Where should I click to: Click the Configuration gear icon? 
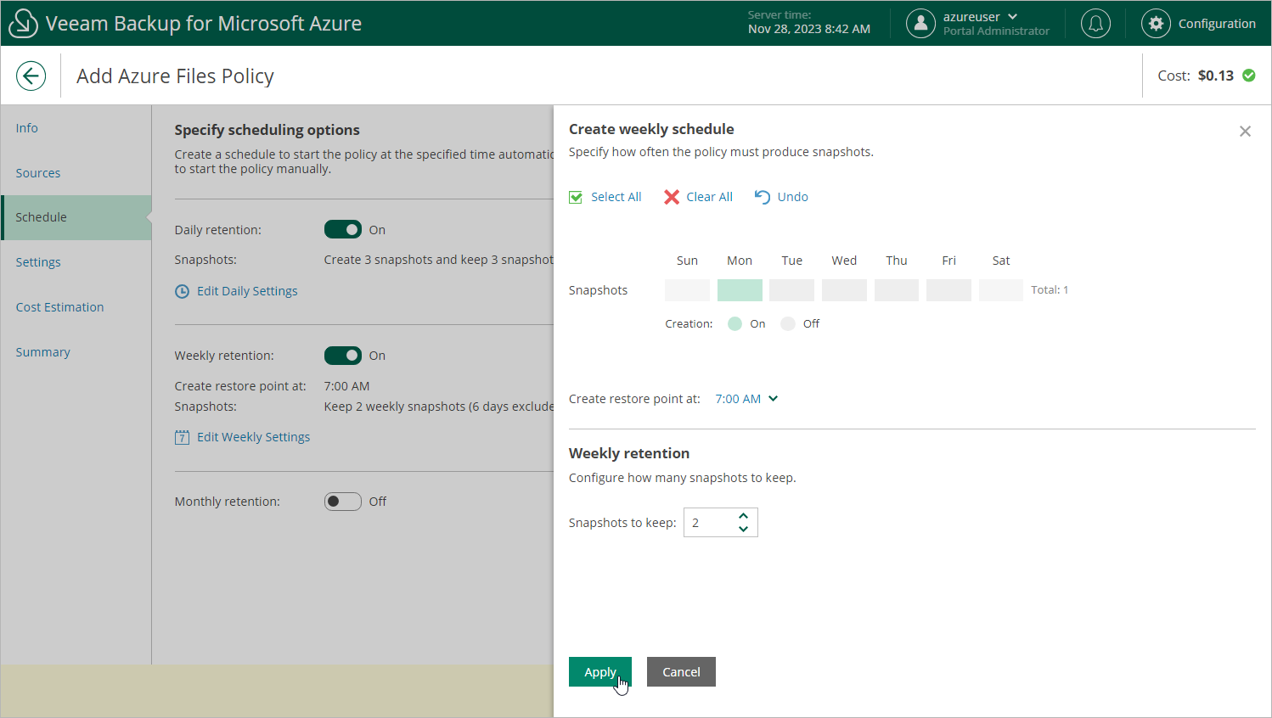(x=1156, y=24)
